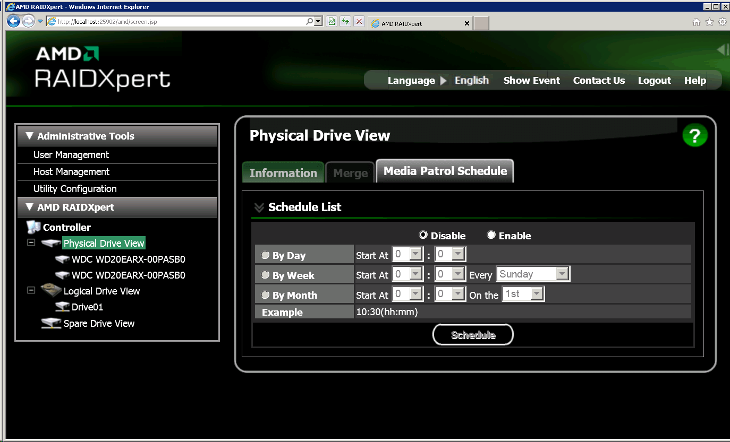
Task: Select the Disable radio button
Action: (423, 235)
